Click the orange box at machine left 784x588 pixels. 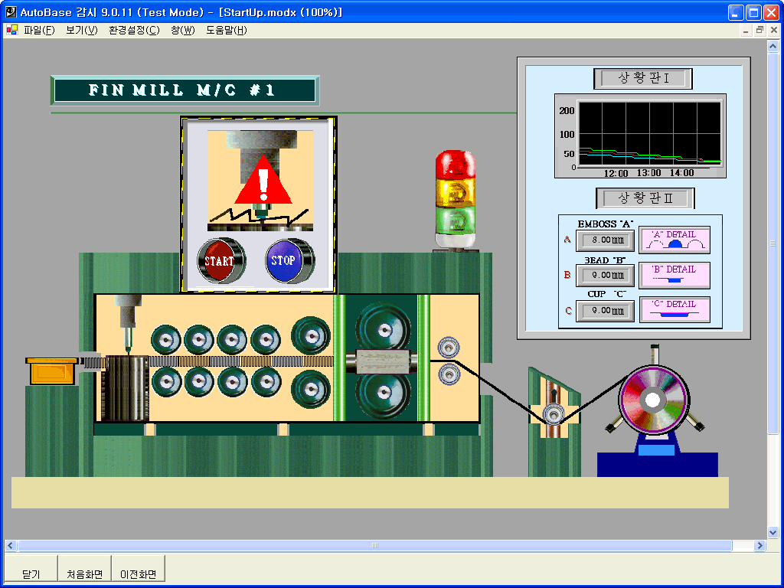point(52,371)
